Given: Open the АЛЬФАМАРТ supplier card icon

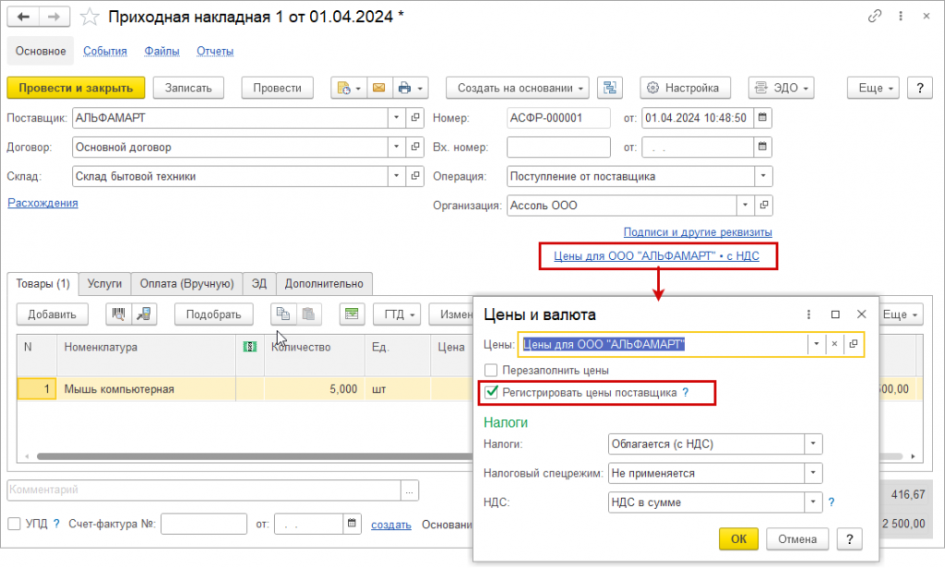Looking at the screenshot, I should click(x=415, y=117).
